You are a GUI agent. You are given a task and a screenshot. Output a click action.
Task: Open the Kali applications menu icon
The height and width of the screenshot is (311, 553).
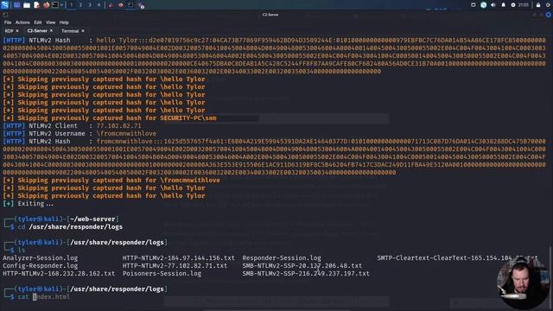coord(4,4)
